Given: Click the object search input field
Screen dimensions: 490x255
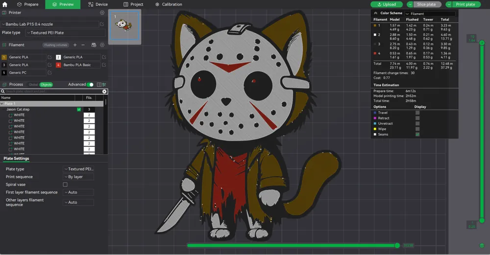Looking at the screenshot, I should [x=54, y=92].
